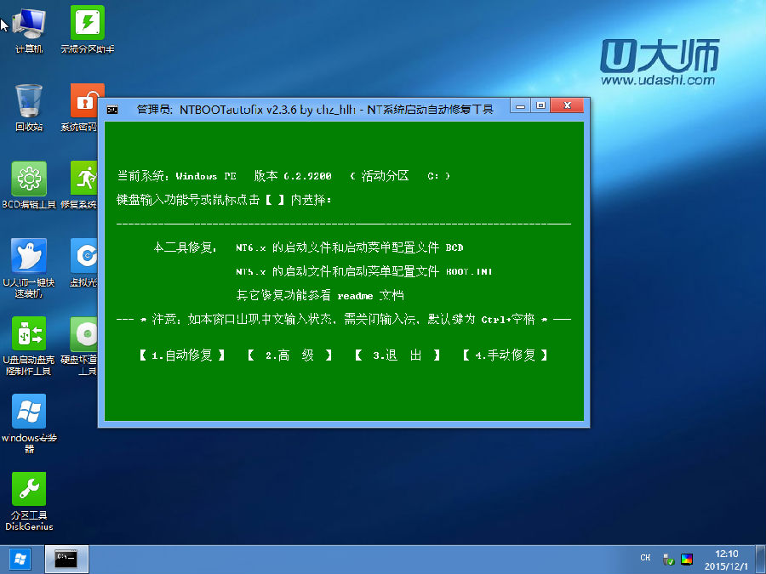
Task: Click the Start button on taskbar
Action: [20, 559]
